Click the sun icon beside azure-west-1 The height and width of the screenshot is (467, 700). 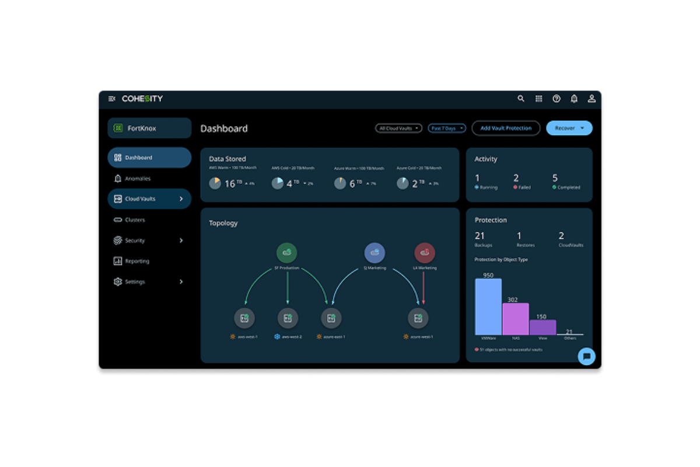coord(406,337)
